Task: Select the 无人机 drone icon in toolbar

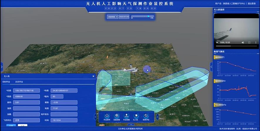Action: (x=136, y=116)
